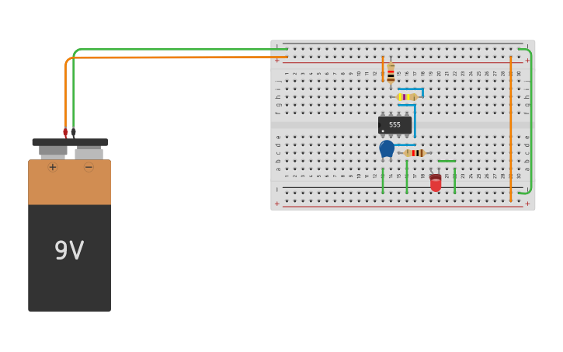Viewport: 563px width, 352px height.
Task: Select the 555 timer chip
Action: tap(394, 124)
